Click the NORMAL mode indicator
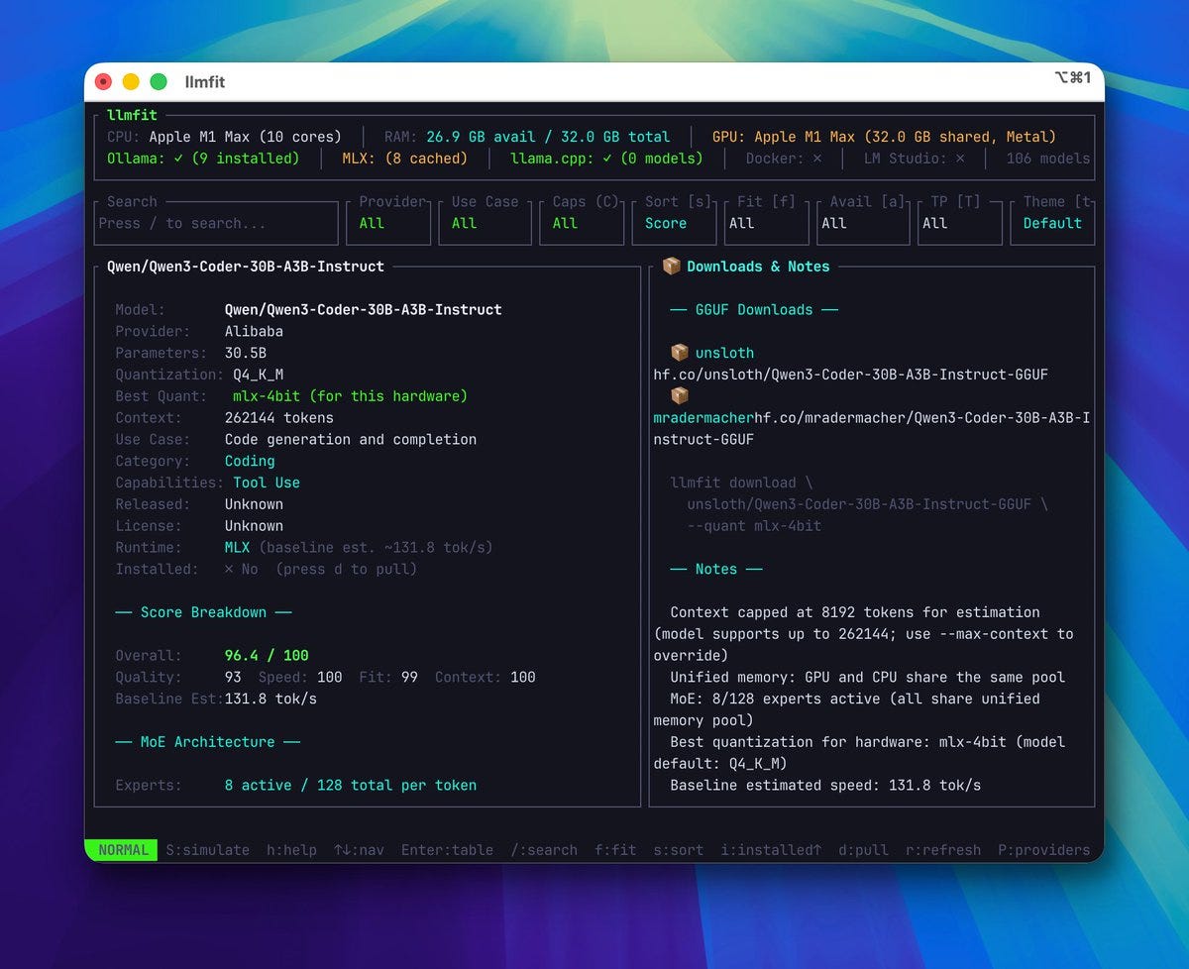This screenshot has height=969, width=1189. 123,850
